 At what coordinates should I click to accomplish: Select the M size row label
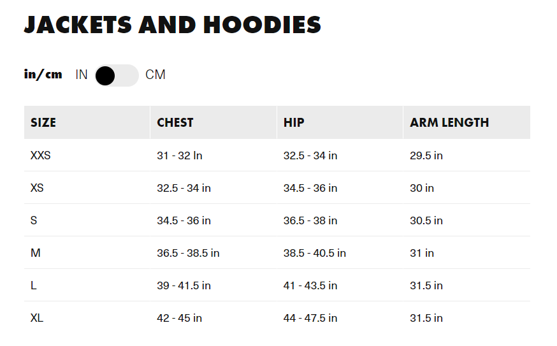[x=36, y=253]
